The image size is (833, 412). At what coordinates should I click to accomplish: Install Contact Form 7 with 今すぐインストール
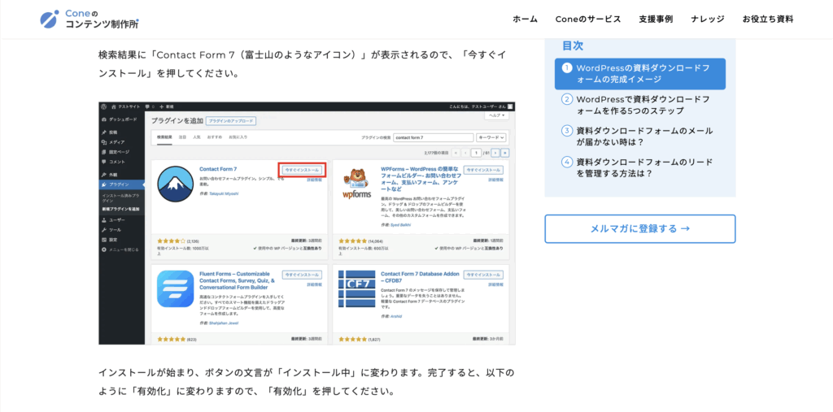tap(303, 171)
